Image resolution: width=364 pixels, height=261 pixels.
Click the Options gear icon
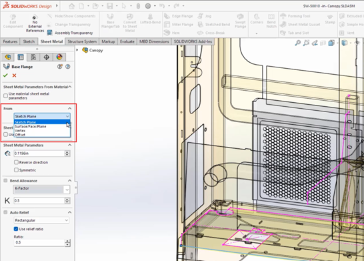148,6
